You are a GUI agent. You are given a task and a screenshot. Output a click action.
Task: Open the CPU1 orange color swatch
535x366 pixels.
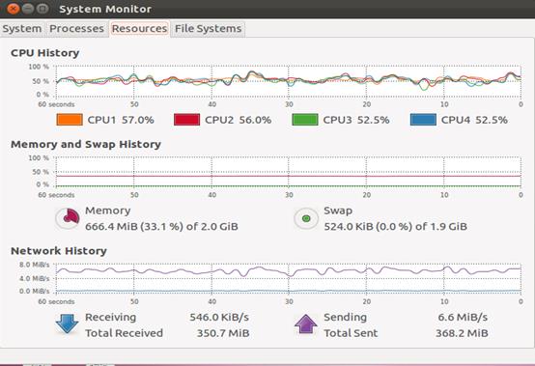(x=70, y=120)
